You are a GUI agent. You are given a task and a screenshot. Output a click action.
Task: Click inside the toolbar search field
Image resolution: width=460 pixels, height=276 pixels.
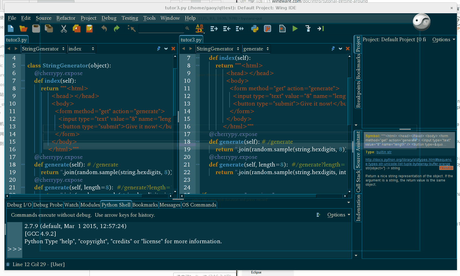(161, 29)
